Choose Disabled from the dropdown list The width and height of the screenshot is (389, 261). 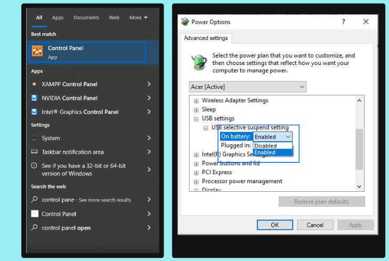pyautogui.click(x=273, y=145)
